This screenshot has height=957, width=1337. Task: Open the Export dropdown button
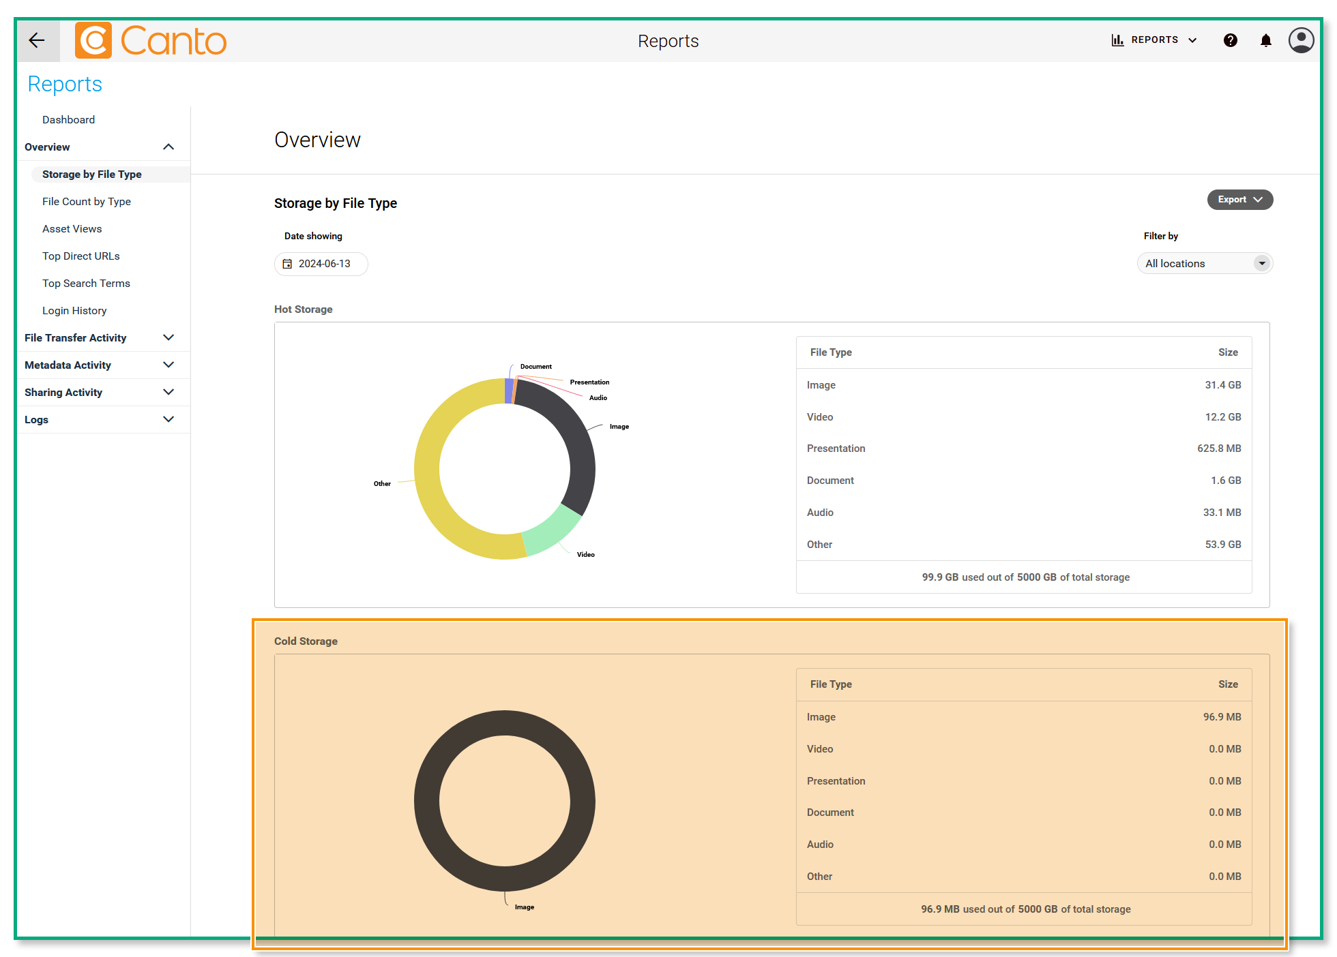pos(1239,200)
